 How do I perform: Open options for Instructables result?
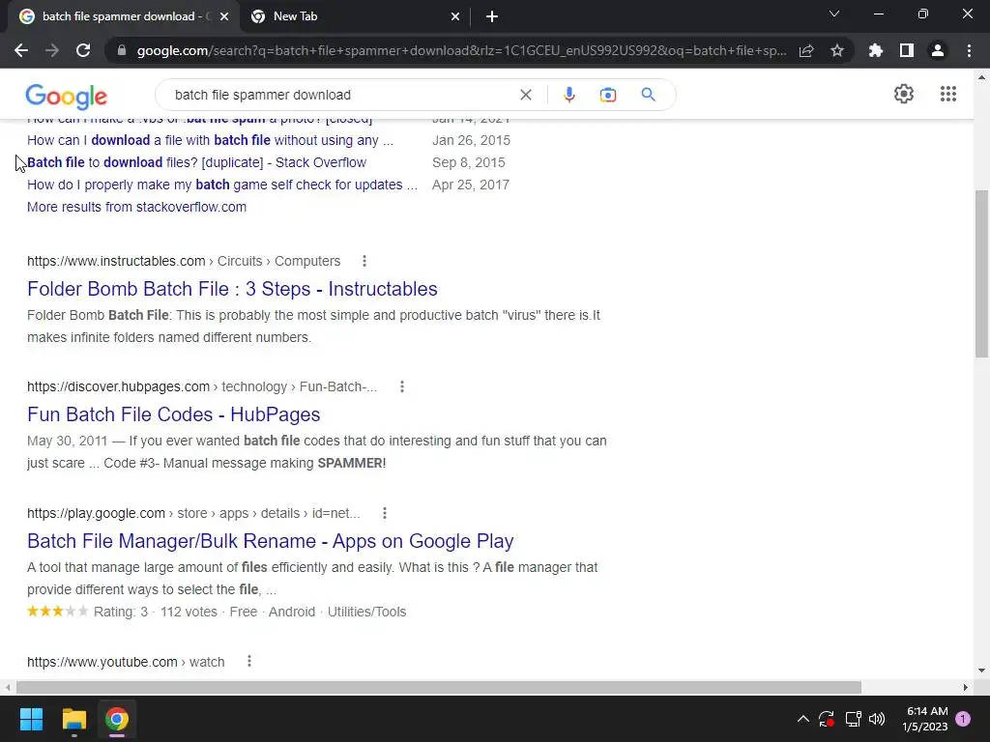pyautogui.click(x=364, y=261)
